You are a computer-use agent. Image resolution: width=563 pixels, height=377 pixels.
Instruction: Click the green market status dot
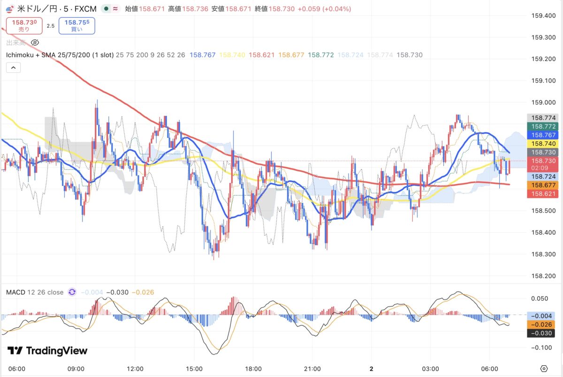[107, 9]
